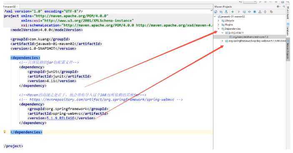Collapse the junit:junit:4.11 dependency
The height and width of the screenshot is (153, 293).
[x=223, y=33]
